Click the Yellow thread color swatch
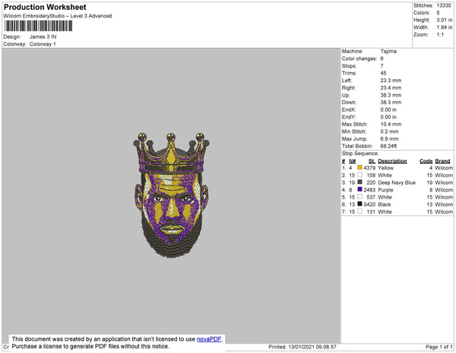 (360, 168)
